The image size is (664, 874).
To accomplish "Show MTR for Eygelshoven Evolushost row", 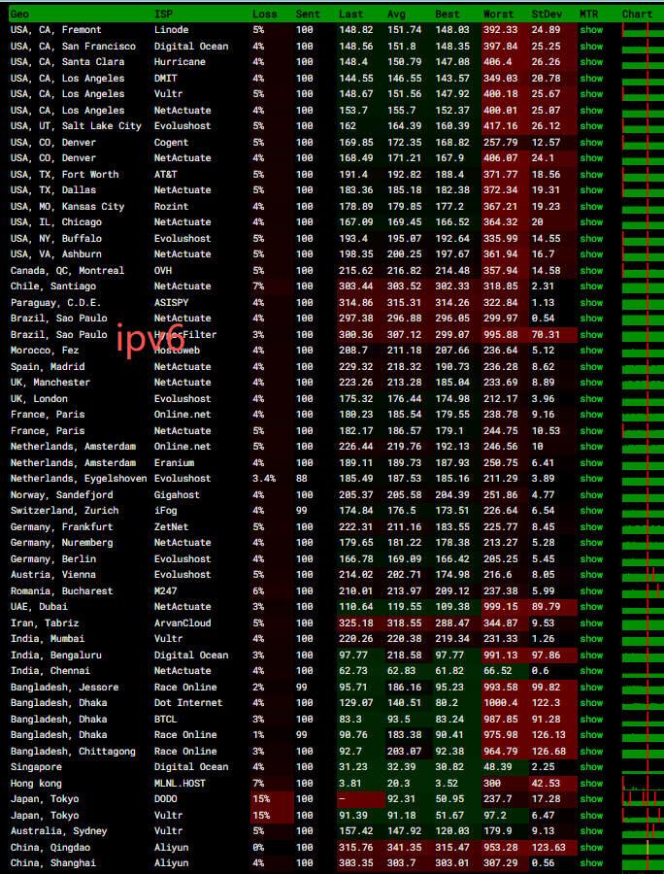I will pos(591,479).
